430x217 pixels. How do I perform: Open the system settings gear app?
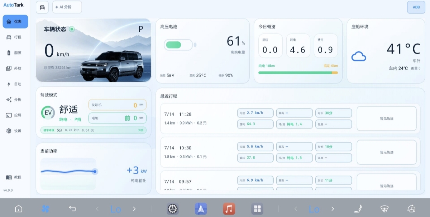pos(173,209)
